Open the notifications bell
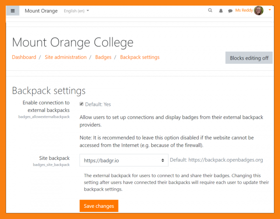 tap(221, 11)
